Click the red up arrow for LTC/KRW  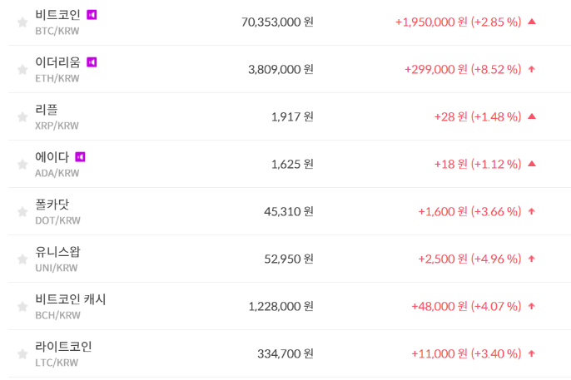pos(532,353)
